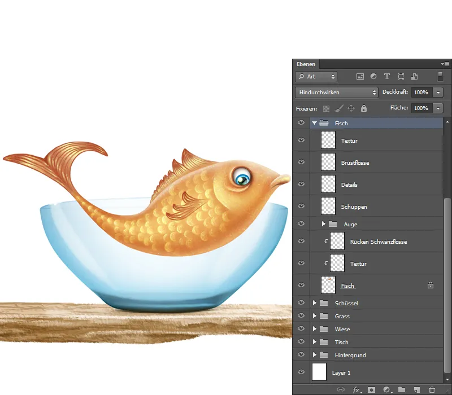Toggle visibility of the Brustflosse layer
The height and width of the screenshot is (395, 452).
pyautogui.click(x=301, y=162)
